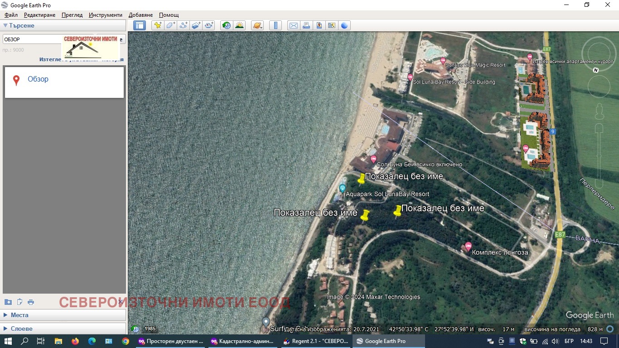Click the Обзор search result
The width and height of the screenshot is (619, 348).
tap(38, 79)
